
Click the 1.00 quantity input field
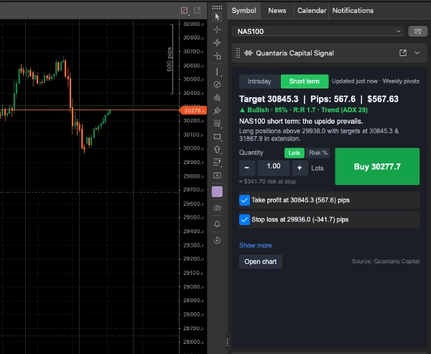[274, 168]
